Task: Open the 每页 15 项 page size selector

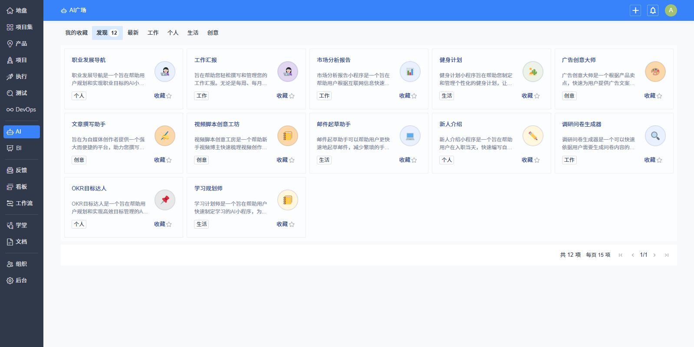Action: tap(598, 255)
